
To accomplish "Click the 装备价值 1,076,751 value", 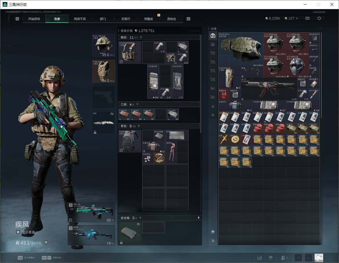I will point(146,31).
